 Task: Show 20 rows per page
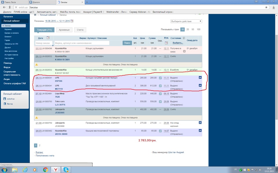pos(188,29)
